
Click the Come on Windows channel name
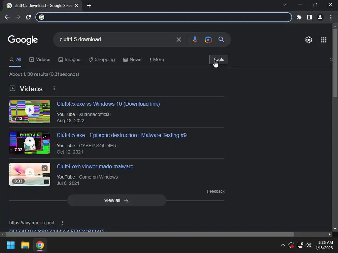click(x=98, y=177)
